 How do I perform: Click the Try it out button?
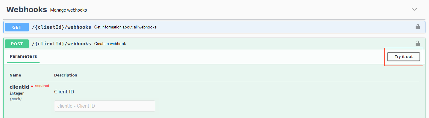[x=403, y=57]
